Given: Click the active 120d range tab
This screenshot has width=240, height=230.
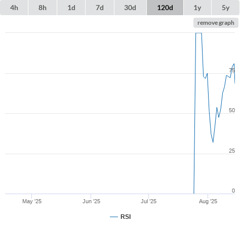Looking at the screenshot, I should click(165, 8).
